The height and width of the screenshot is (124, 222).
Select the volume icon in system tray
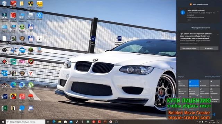(200, 122)
